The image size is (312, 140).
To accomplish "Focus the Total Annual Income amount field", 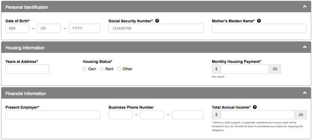I will (258, 115).
